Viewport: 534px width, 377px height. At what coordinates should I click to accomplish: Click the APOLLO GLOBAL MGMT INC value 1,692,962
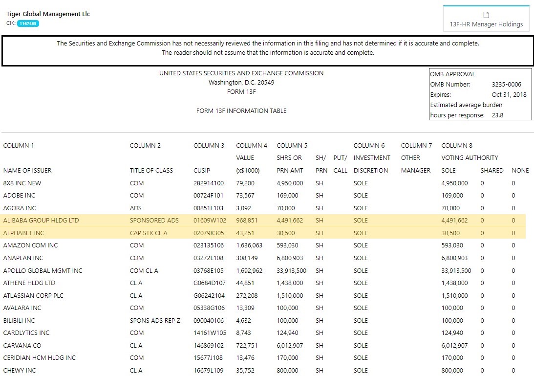coord(249,271)
